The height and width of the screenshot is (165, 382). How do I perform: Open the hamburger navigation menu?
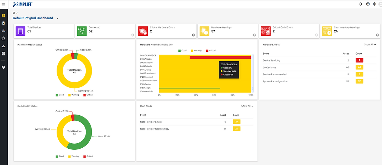click(x=4, y=4)
